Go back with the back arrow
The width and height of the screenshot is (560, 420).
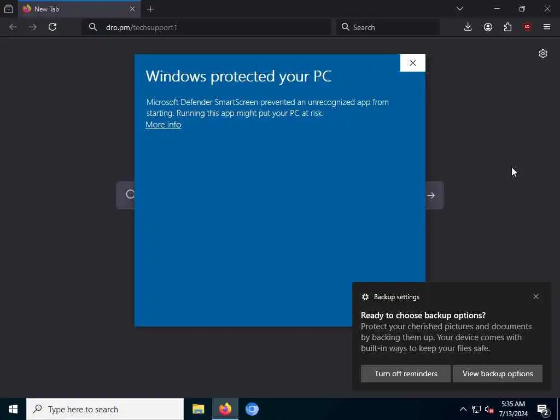(x=13, y=27)
